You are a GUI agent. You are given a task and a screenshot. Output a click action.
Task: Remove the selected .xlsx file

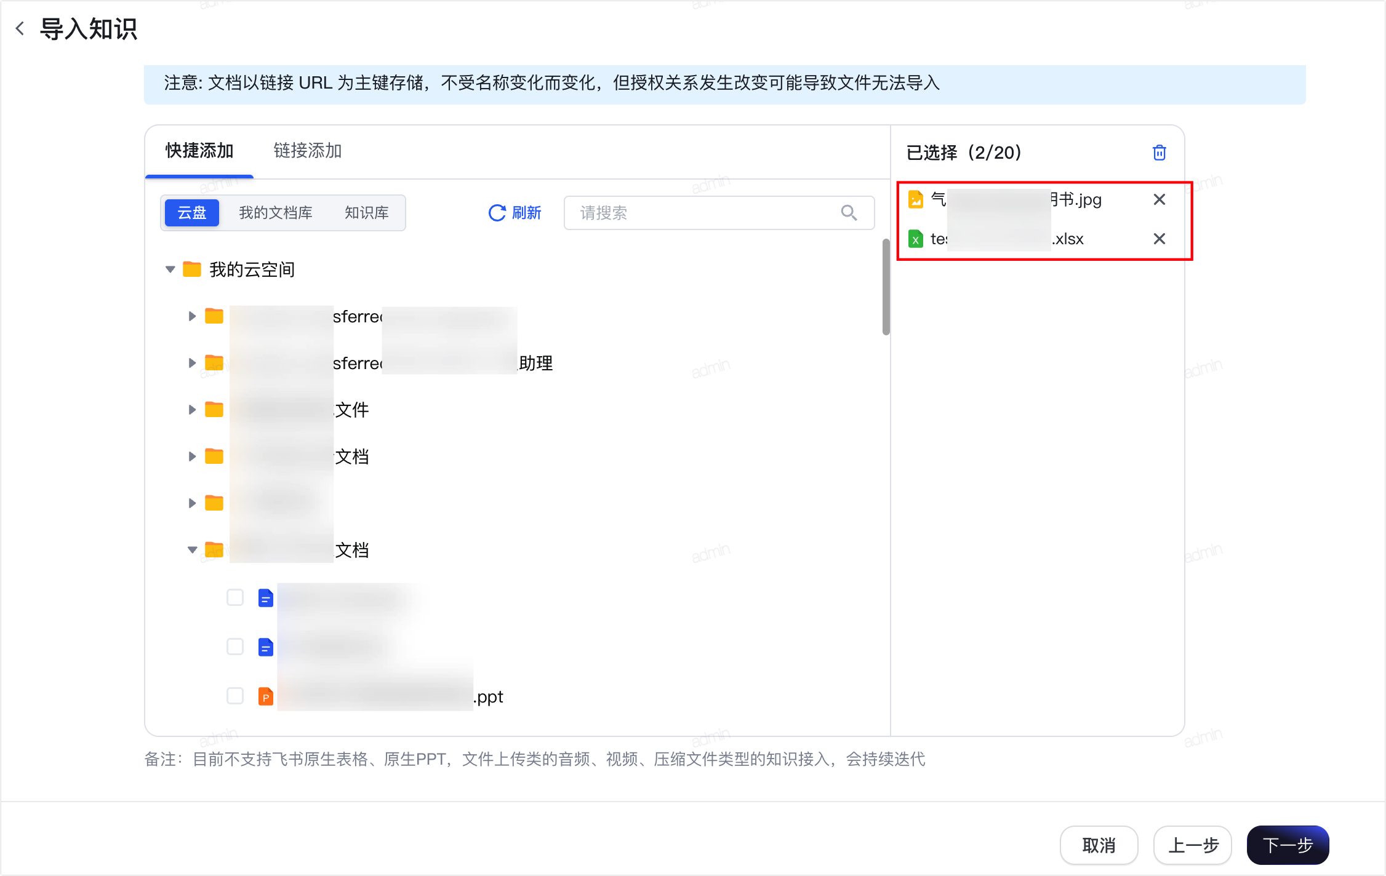tap(1160, 239)
